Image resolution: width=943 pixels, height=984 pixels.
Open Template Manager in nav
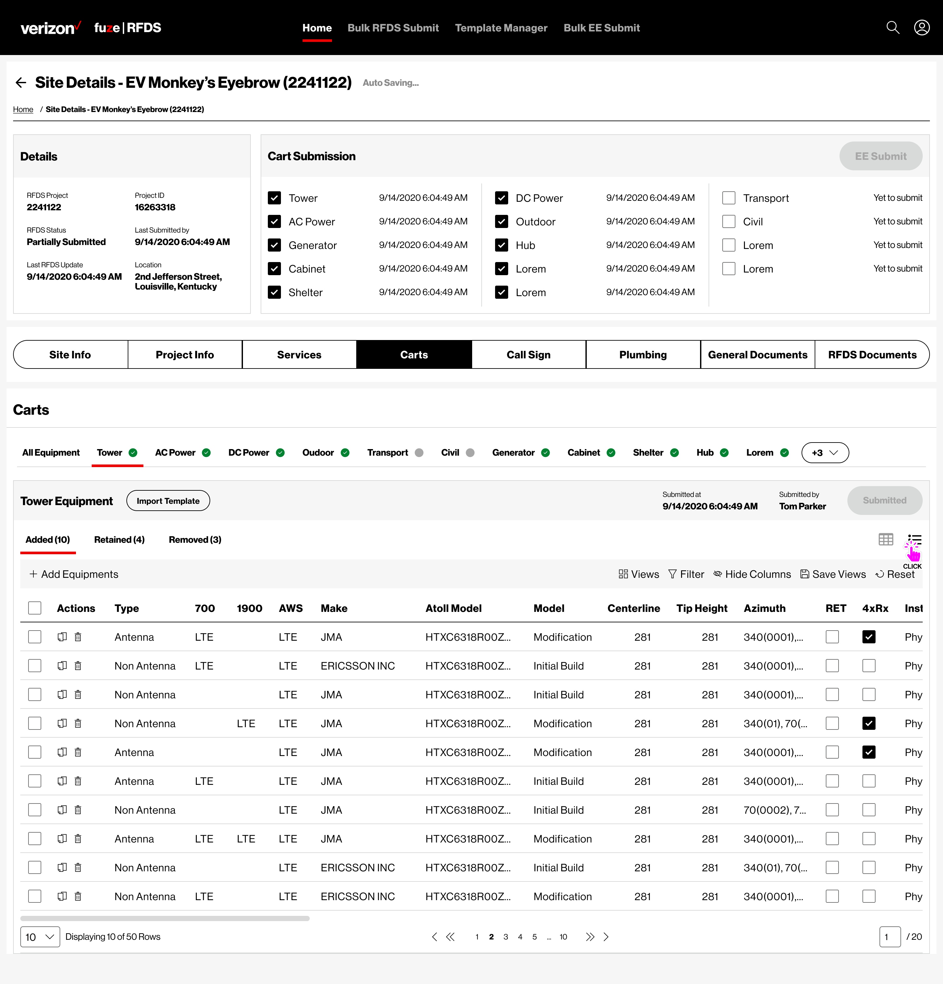(x=501, y=28)
